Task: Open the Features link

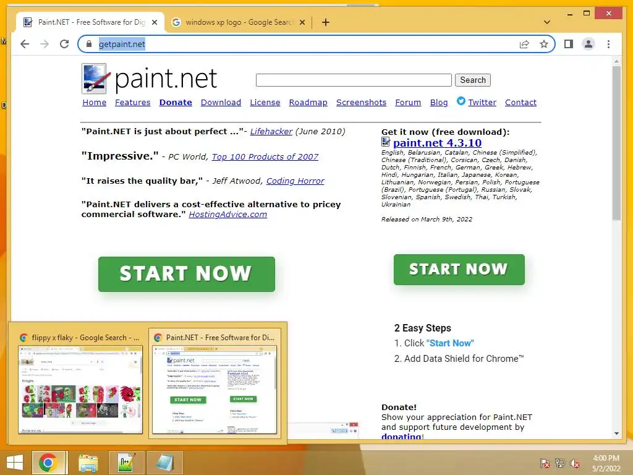Action: [132, 103]
